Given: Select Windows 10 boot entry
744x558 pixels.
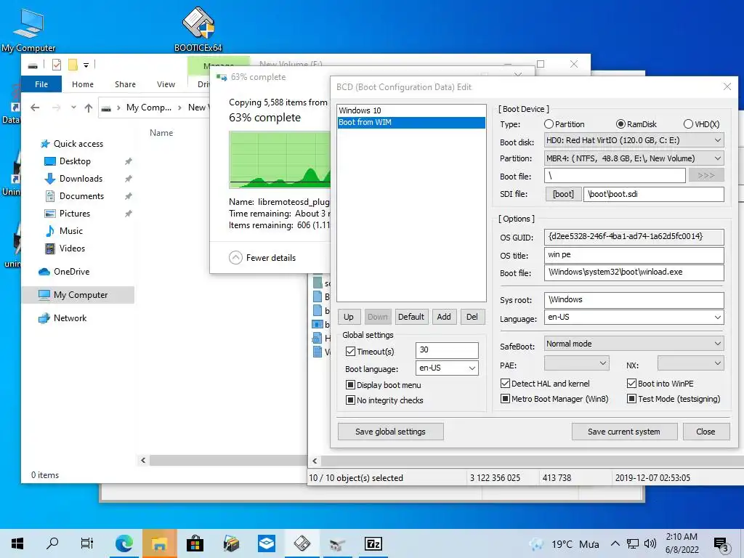Looking at the screenshot, I should coord(411,110).
